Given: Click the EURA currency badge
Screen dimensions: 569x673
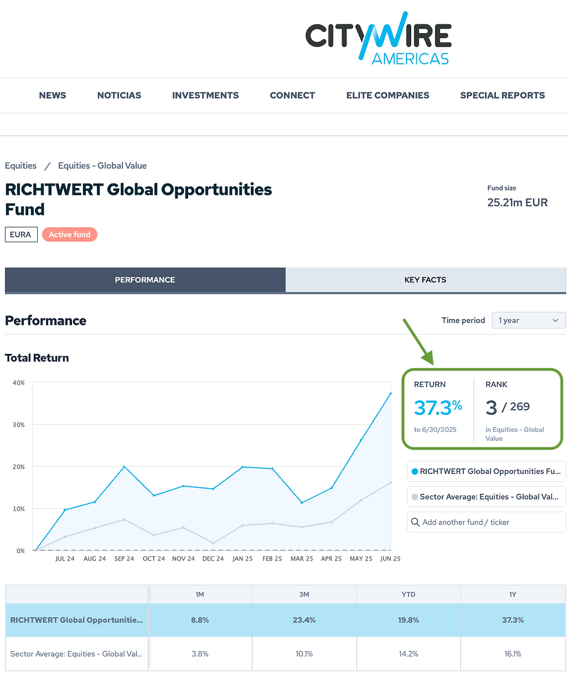Looking at the screenshot, I should pyautogui.click(x=21, y=234).
